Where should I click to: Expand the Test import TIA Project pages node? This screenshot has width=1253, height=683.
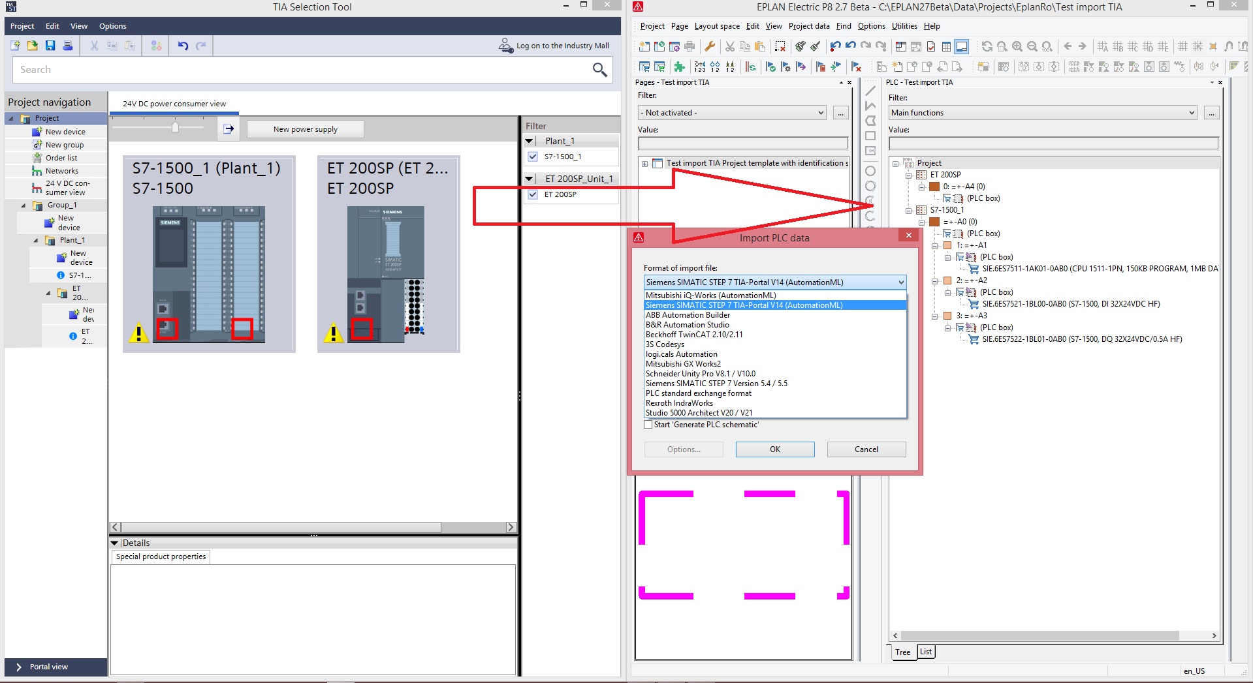pos(644,164)
